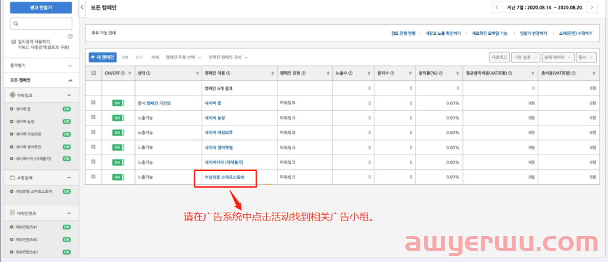Select the 네이버커피 (삭제불가) row checkbox
608x262 pixels.
click(93, 162)
